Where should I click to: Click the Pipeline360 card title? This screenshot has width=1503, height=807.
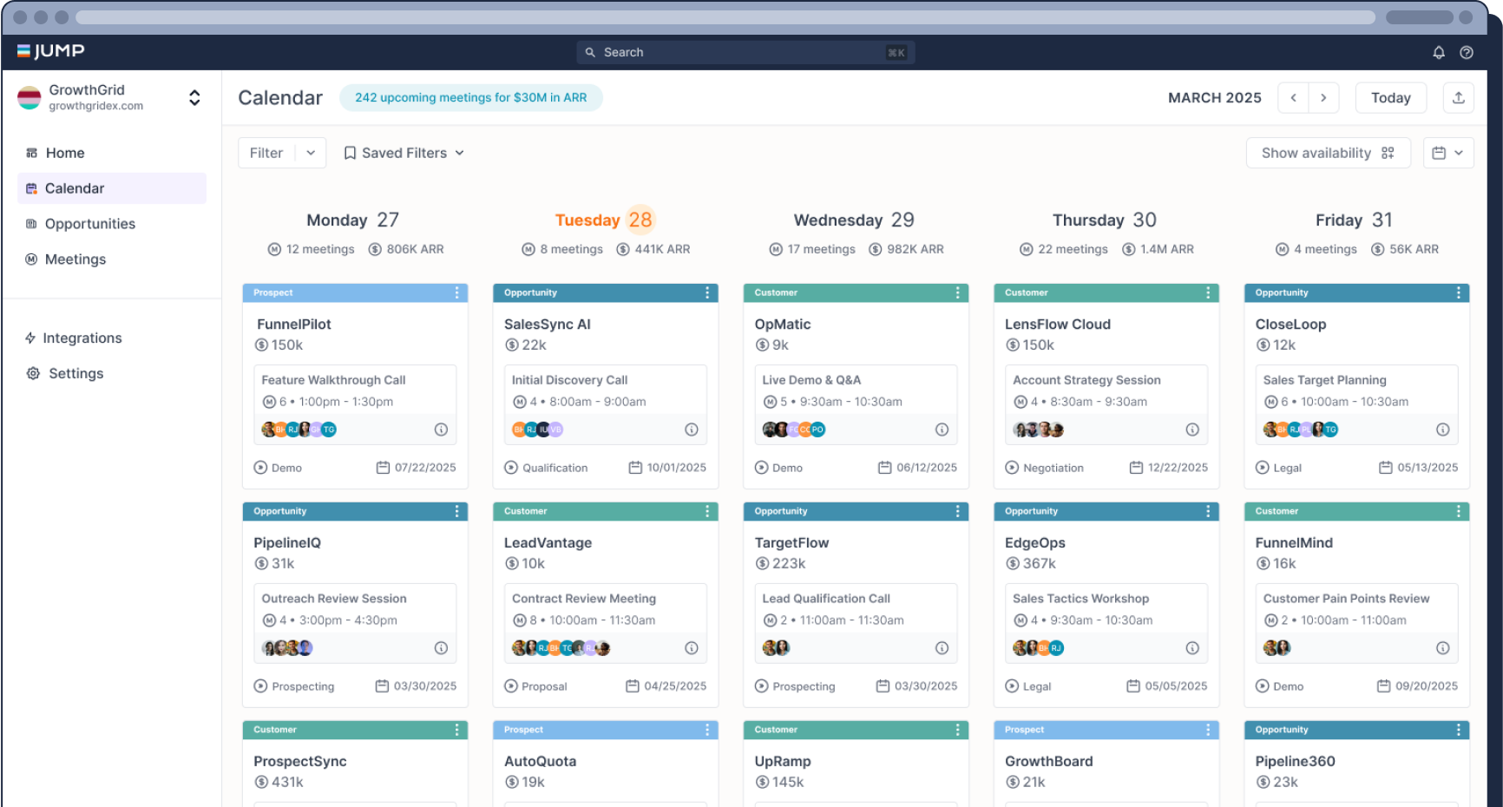pos(1295,762)
